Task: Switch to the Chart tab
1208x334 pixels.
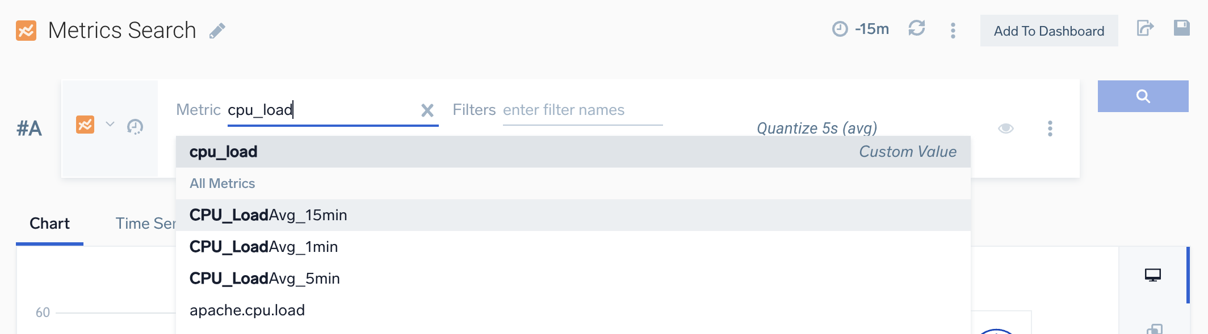Action: pos(49,223)
